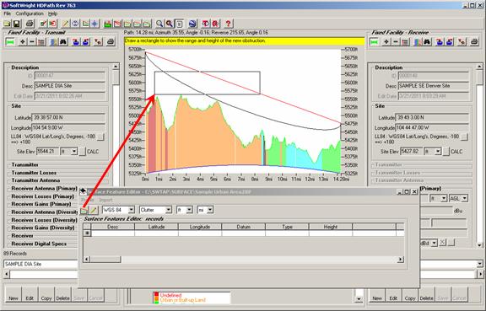Open the Clutter type dropdown
486x311 pixels.
[x=168, y=210]
